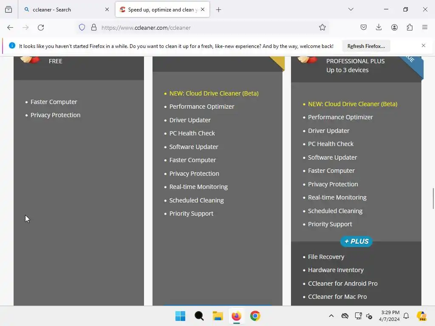Open File Explorer from taskbar

pos(218,316)
